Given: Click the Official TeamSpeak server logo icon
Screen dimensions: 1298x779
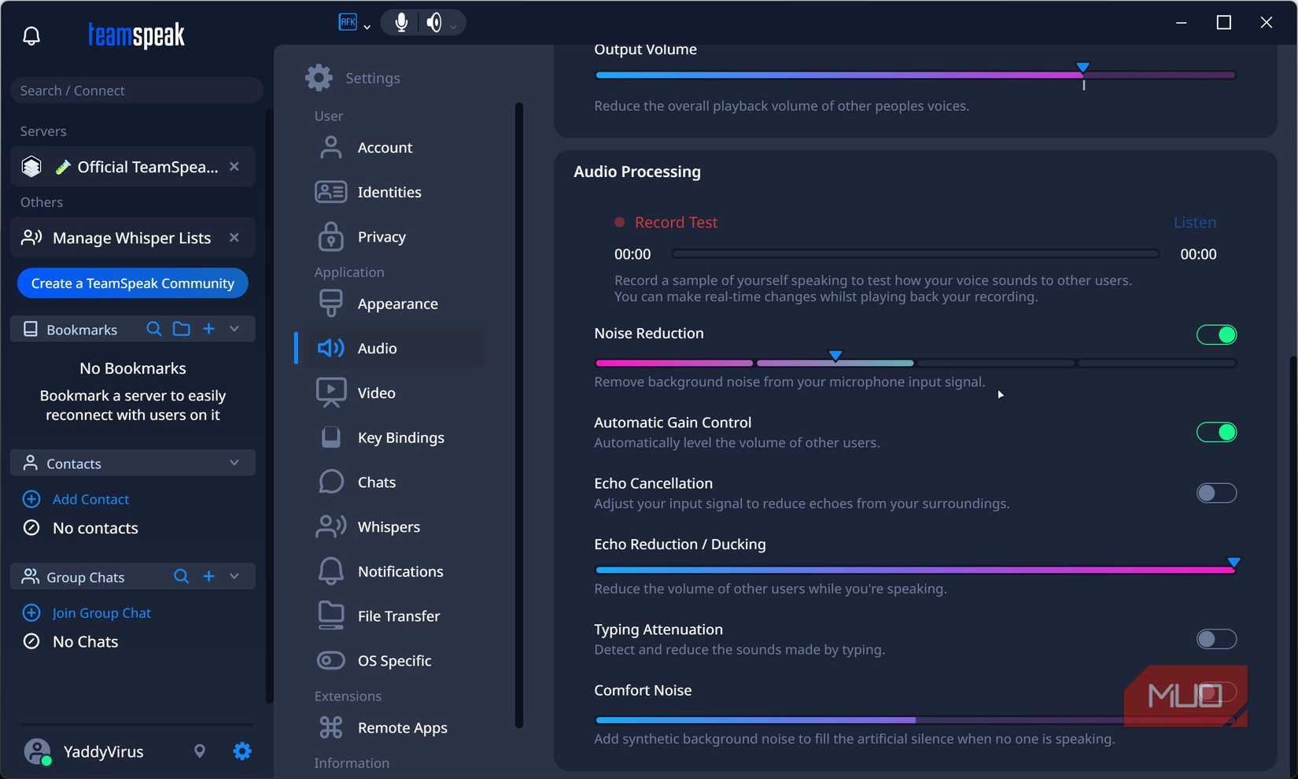Looking at the screenshot, I should click(31, 167).
